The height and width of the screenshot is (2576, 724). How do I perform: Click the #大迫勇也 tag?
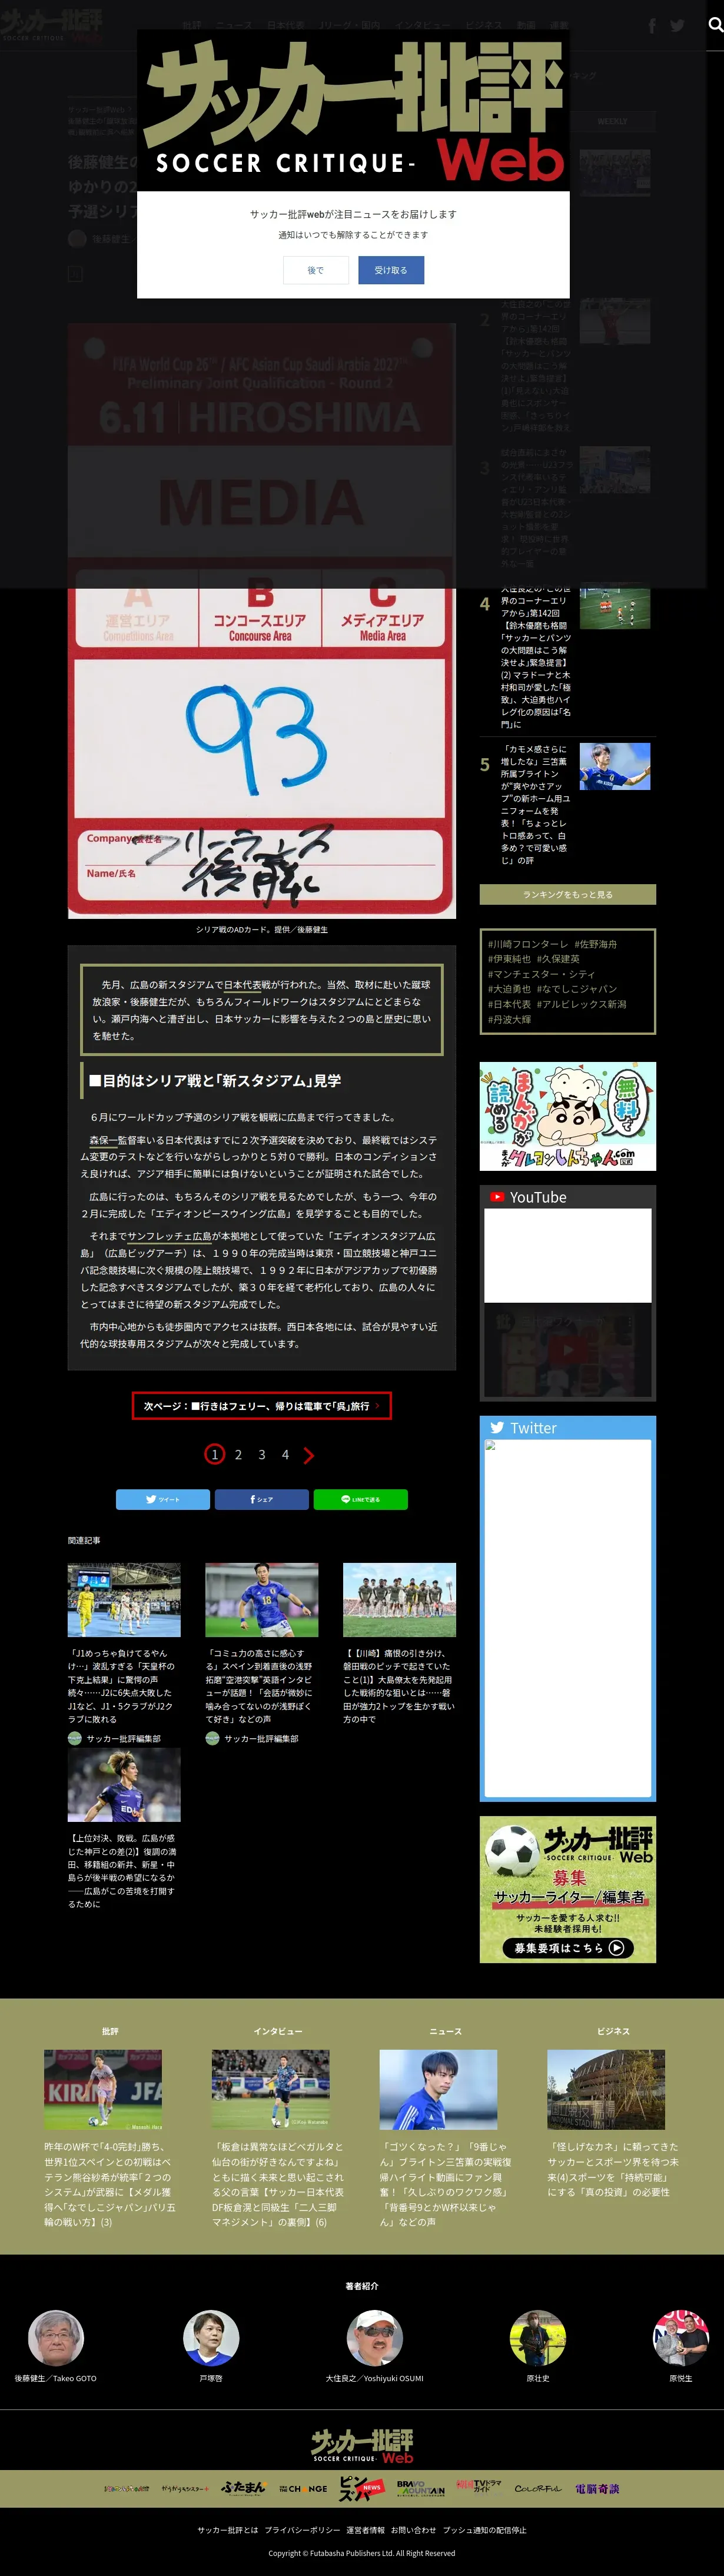509,989
